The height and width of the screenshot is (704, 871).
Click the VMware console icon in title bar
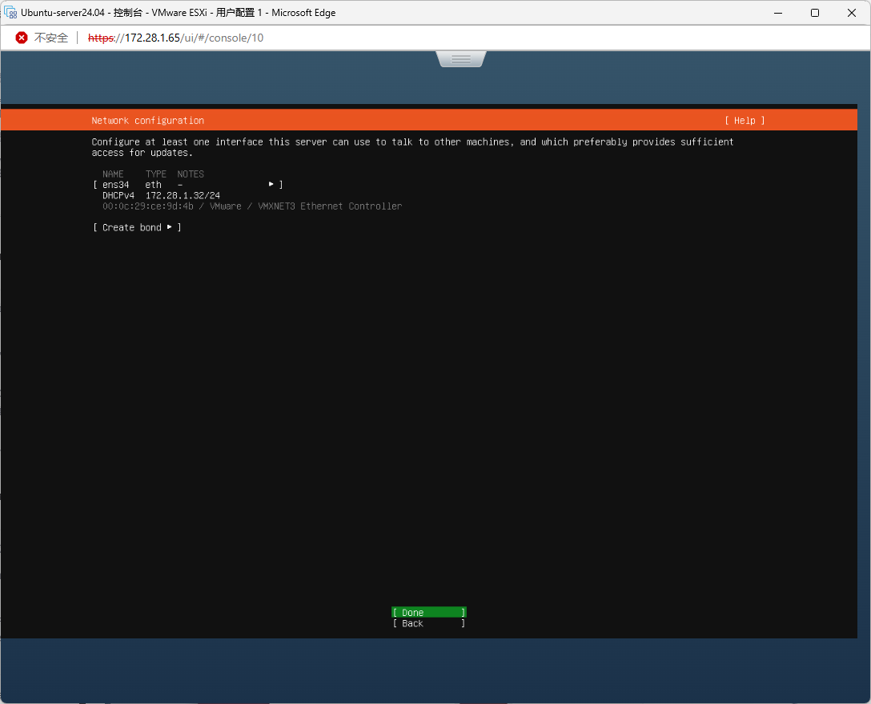click(x=11, y=13)
